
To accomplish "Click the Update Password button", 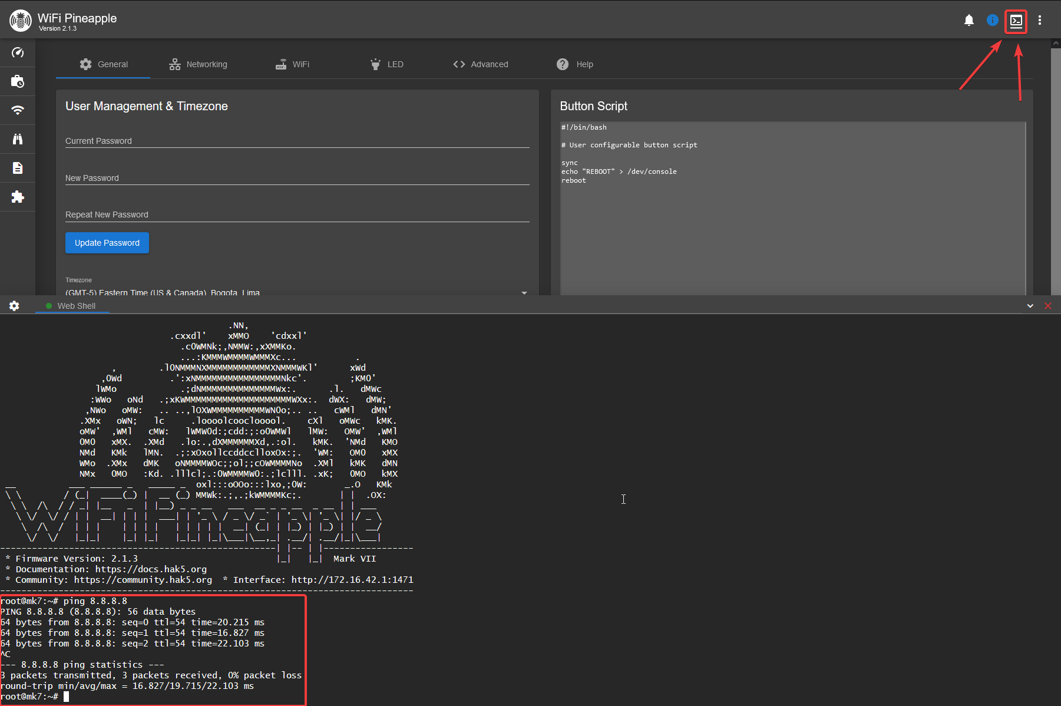I will [107, 243].
